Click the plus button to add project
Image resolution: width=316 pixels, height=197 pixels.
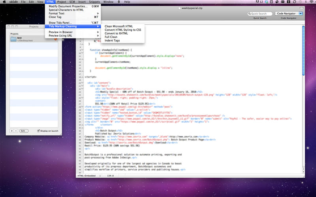coord(11,130)
